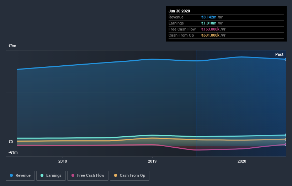Click the 2019 x-axis label
Viewport: 292px width, 186px height.
152,161
